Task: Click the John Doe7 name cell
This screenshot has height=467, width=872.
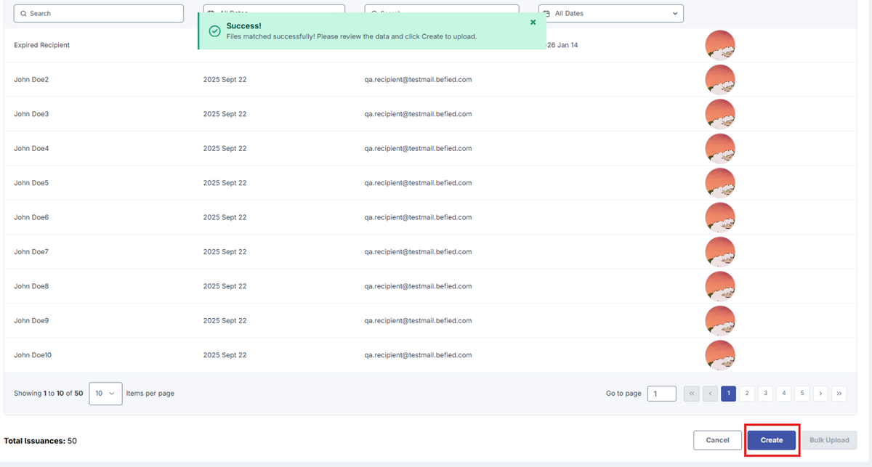Action: point(31,252)
